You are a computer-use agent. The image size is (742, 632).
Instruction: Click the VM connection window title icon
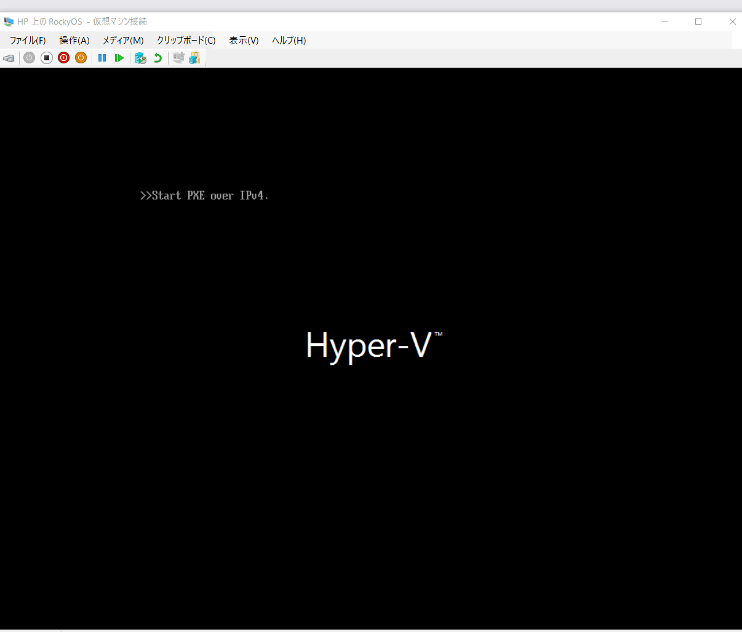point(9,22)
